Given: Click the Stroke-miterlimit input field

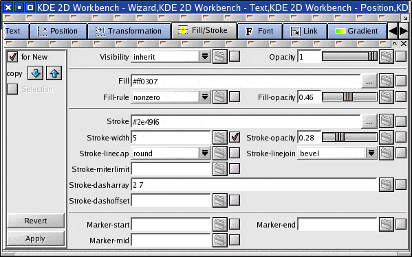Looking at the screenshot, I should (171, 169).
